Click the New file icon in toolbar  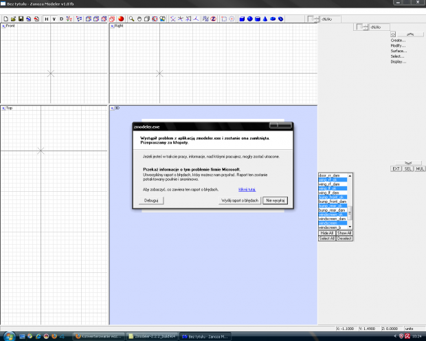[5, 19]
